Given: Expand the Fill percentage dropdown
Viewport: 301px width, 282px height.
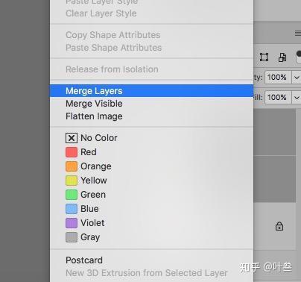Looking at the screenshot, I should click(x=297, y=98).
